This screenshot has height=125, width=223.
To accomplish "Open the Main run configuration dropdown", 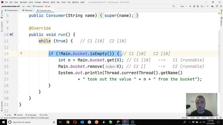I will pos(182,6).
